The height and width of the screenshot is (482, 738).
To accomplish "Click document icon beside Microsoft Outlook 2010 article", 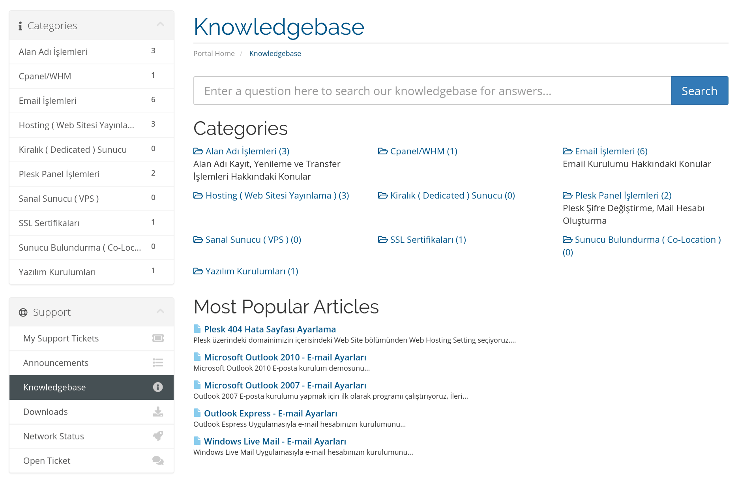I will [x=197, y=357].
